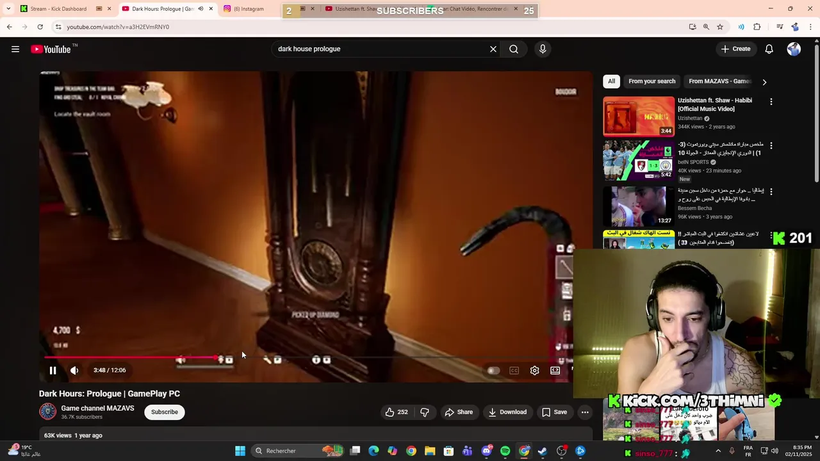The image size is (820, 461).
Task: Open the MAZAVS channel avatar
Action: (x=47, y=412)
